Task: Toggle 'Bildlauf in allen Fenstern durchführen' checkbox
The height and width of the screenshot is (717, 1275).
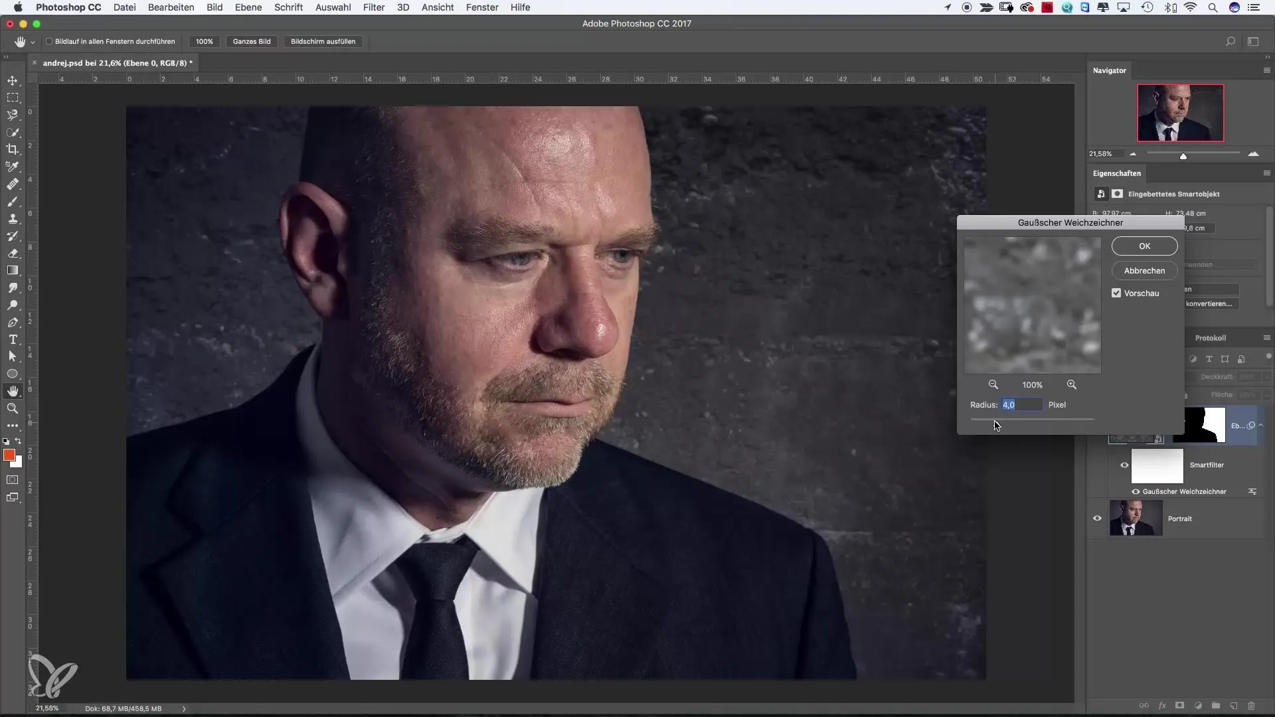Action: [49, 41]
